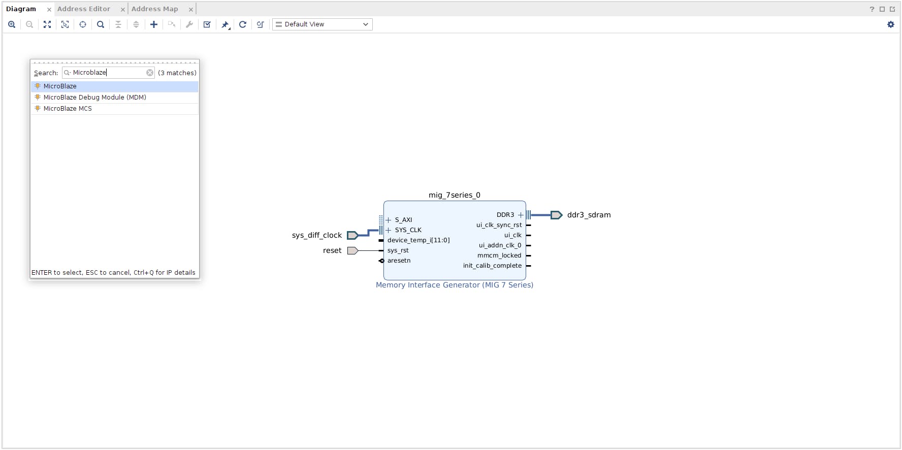Switch to the Diagram tab
902x450 pixels.
click(21, 9)
